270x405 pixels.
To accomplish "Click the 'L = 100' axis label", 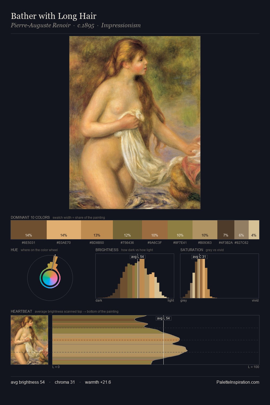I will click(x=254, y=367).
